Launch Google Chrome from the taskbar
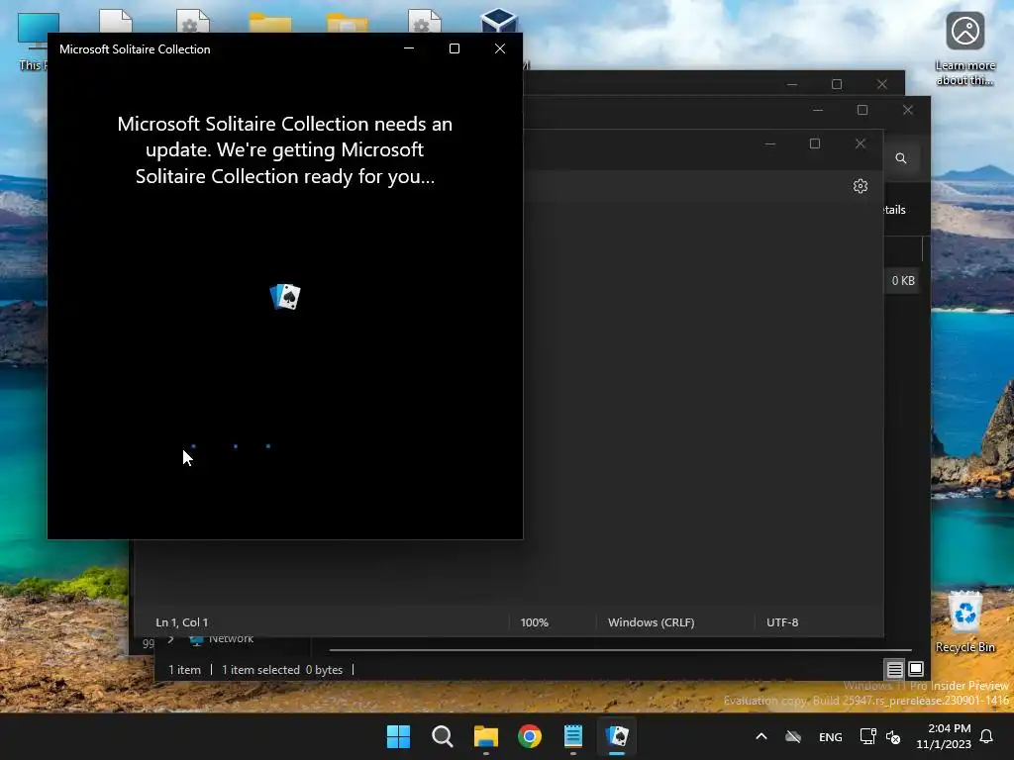The image size is (1014, 760). [530, 736]
